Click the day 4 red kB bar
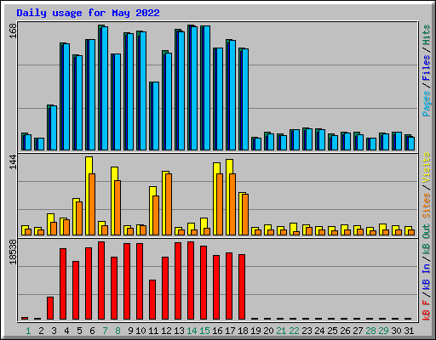The height and width of the screenshot is (340, 436). [63, 284]
